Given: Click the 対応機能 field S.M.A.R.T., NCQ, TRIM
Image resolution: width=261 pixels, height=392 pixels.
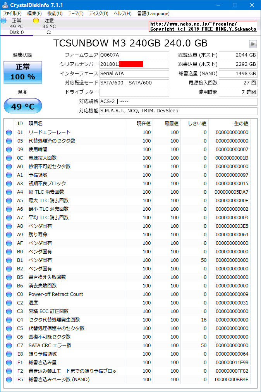Looking at the screenshot, I should pos(178,111).
